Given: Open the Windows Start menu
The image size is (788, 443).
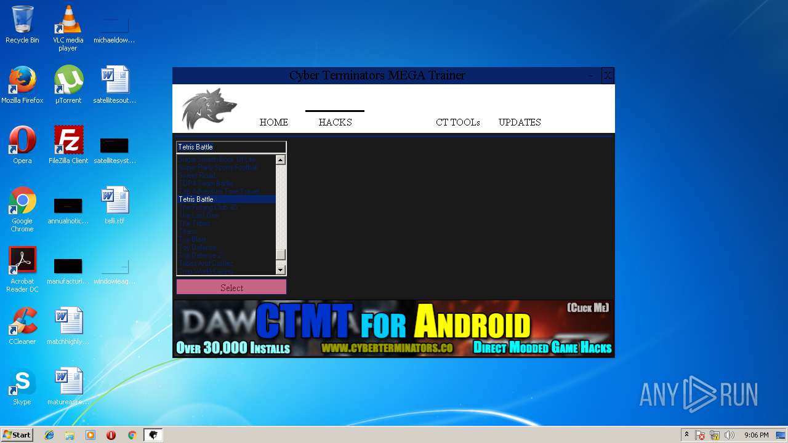Looking at the screenshot, I should coord(17,435).
